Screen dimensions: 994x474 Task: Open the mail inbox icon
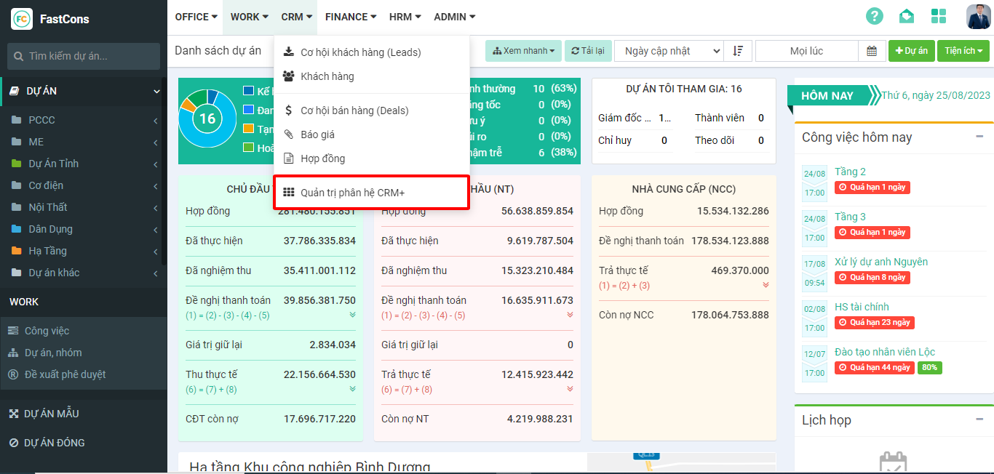click(x=906, y=16)
